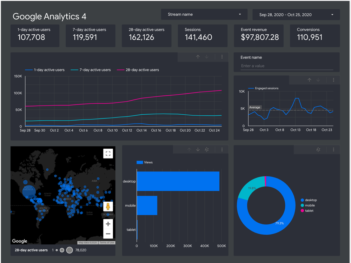The width and height of the screenshot is (351, 263).
Task: Click the Terms of Use map link
Action: pyautogui.click(x=107, y=243)
